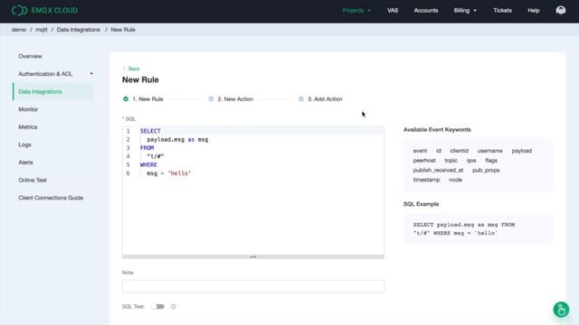Click the 'username' keyword
The image size is (579, 325).
click(489, 151)
